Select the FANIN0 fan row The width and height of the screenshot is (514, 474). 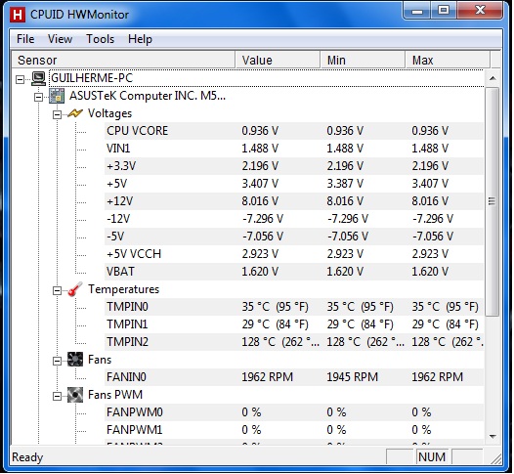click(294, 377)
